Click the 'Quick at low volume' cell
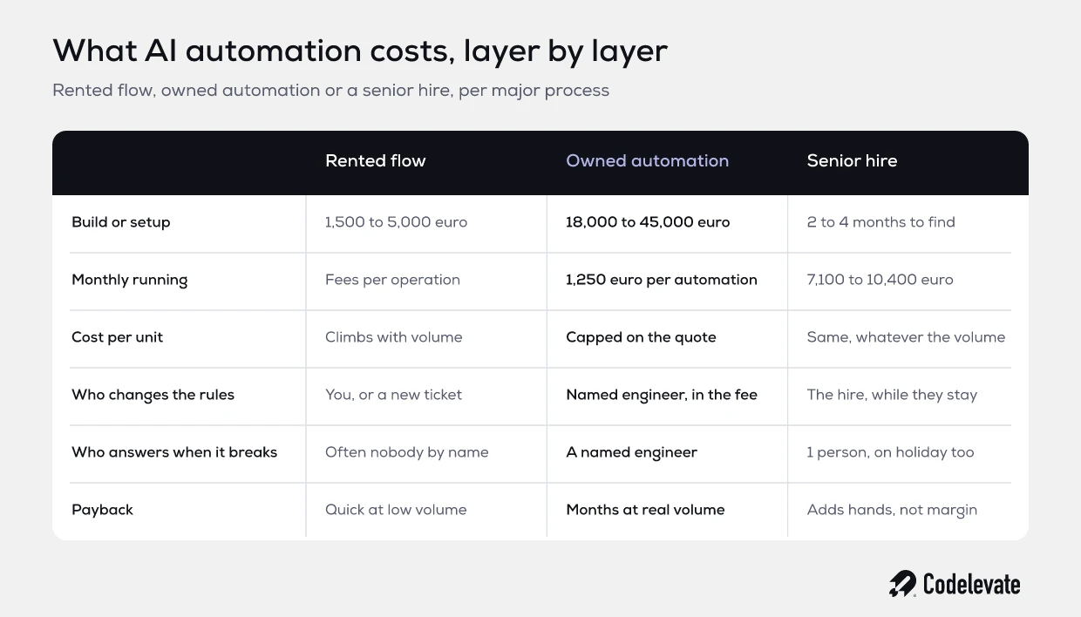The image size is (1081, 617). (396, 510)
